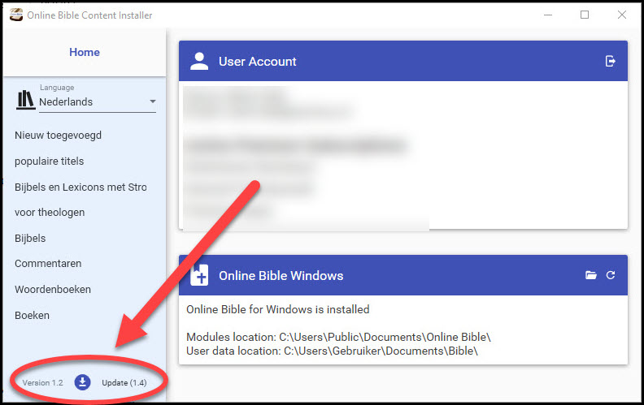Screen dimensions: 644x405
Task: Click the User Account header title
Action: pyautogui.click(x=258, y=62)
